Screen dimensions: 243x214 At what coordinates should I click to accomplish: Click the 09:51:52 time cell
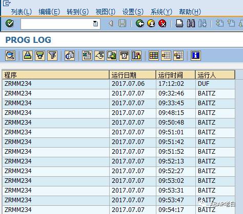point(175,152)
